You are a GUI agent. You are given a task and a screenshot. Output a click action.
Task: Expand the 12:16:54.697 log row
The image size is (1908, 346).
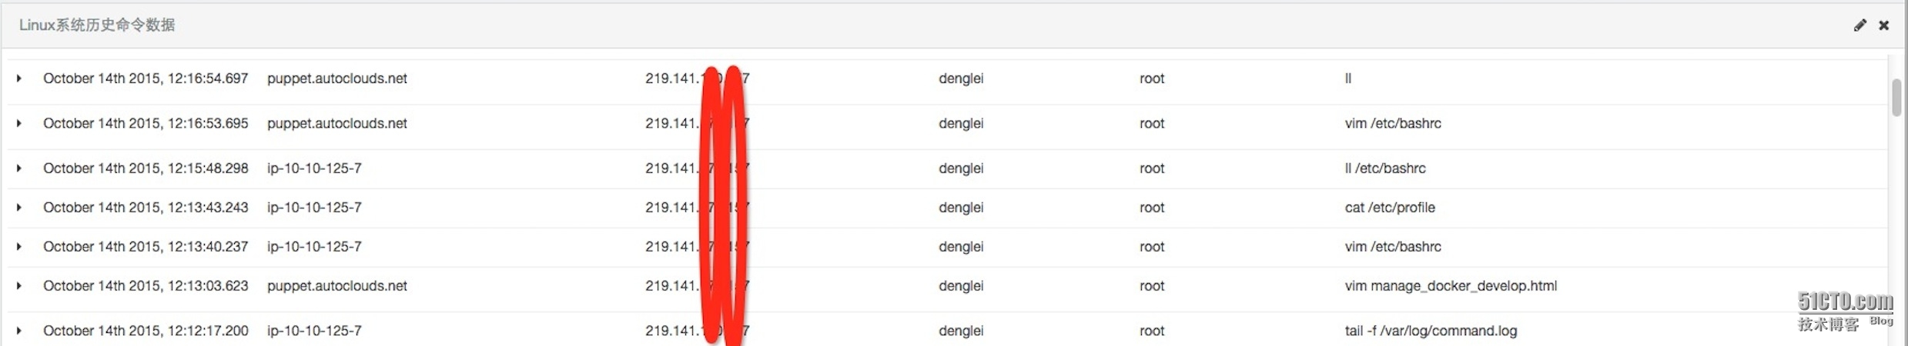point(18,78)
